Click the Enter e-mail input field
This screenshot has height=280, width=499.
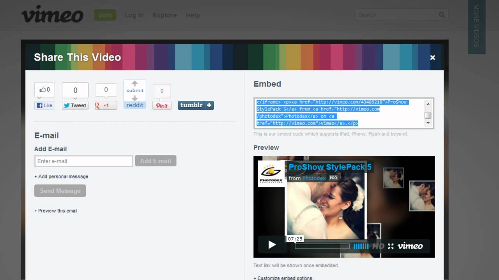(x=83, y=161)
